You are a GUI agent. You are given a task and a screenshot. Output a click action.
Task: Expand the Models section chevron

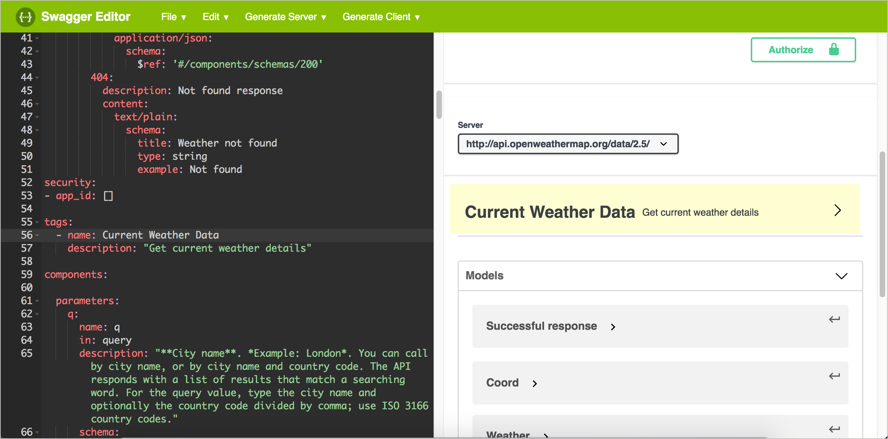click(x=842, y=276)
